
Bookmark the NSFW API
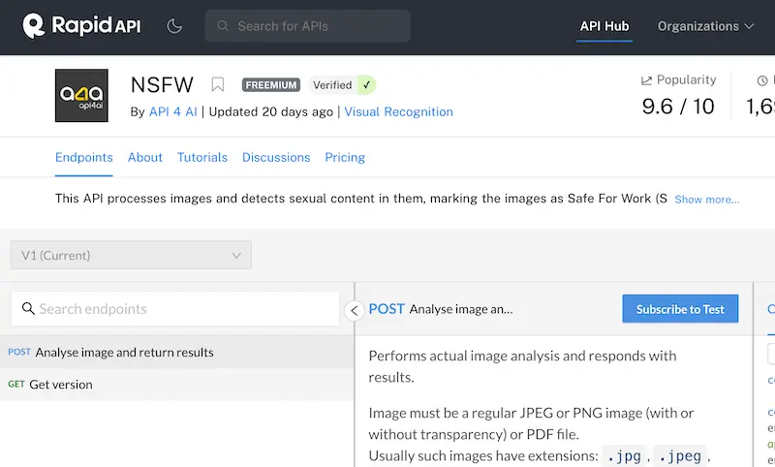(x=217, y=84)
